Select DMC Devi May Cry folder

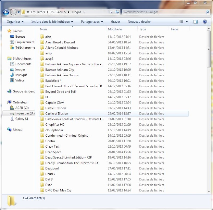58,190
